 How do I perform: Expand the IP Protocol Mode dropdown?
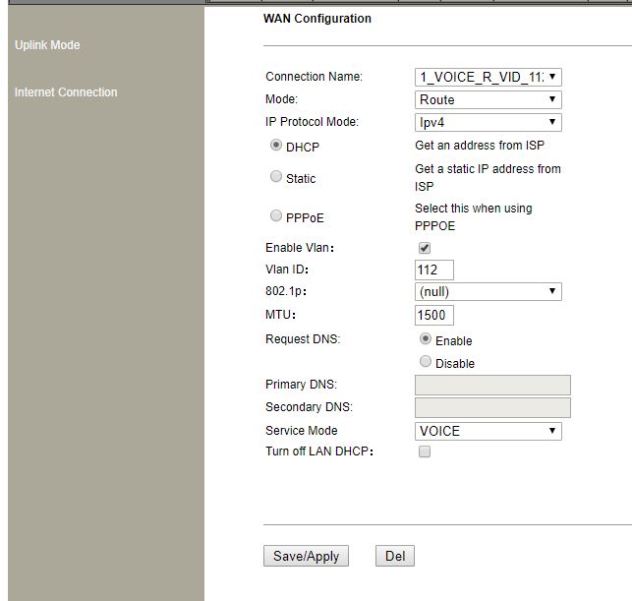[x=488, y=123]
